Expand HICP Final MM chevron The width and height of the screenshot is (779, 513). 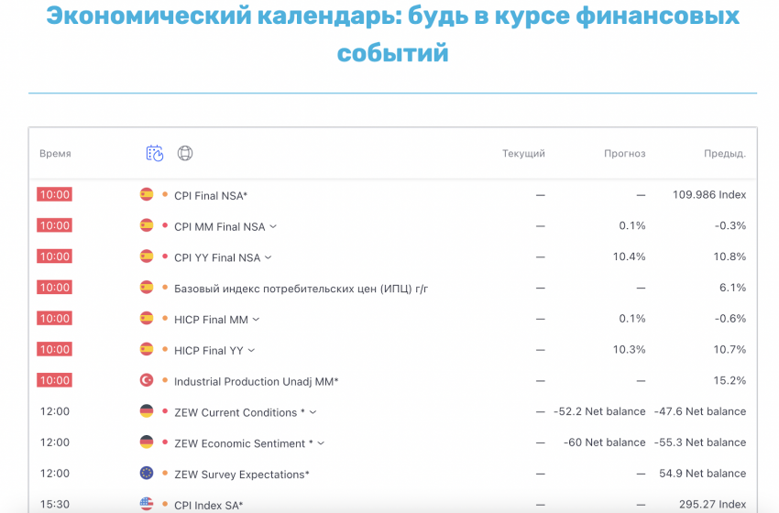point(256,320)
